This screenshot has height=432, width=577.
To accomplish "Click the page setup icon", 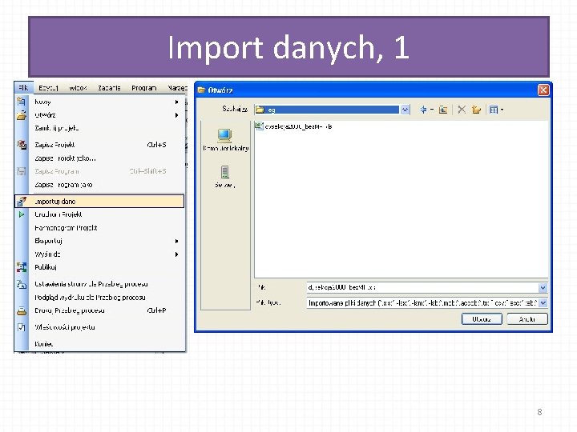I will click(22, 284).
